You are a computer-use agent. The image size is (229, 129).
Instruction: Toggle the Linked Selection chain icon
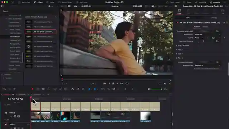(x=78, y=89)
